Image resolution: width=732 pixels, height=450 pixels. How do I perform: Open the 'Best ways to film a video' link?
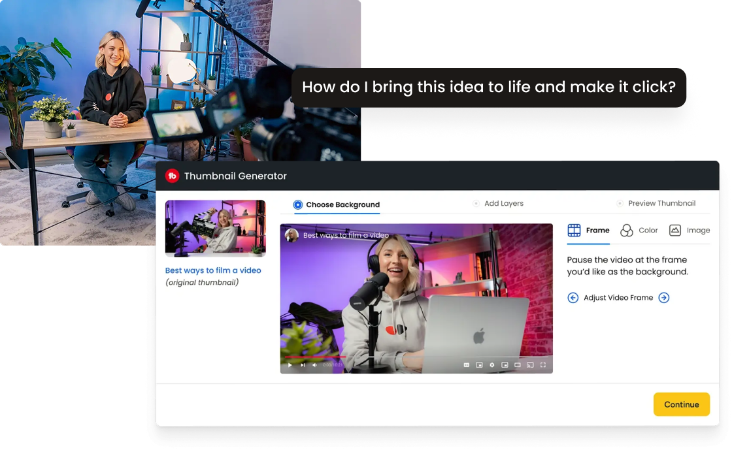[213, 270]
